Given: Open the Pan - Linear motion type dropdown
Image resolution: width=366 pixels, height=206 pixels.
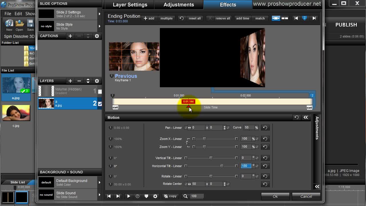Looking at the screenshot, I should tap(174, 128).
